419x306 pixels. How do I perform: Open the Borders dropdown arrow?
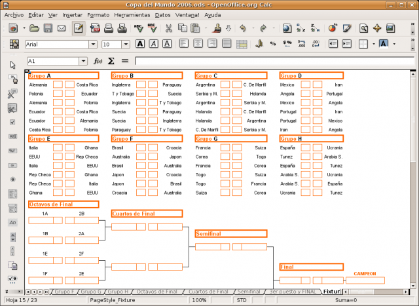point(374,44)
